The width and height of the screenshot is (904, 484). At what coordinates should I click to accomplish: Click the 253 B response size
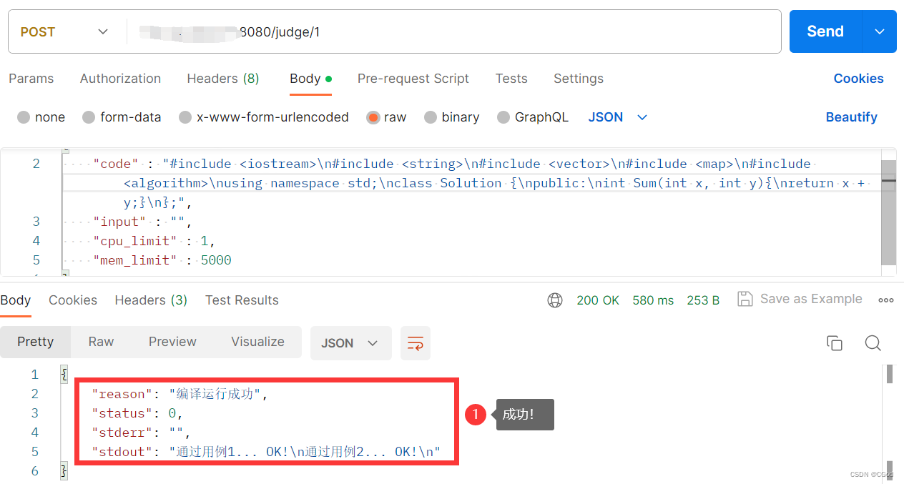pos(703,300)
